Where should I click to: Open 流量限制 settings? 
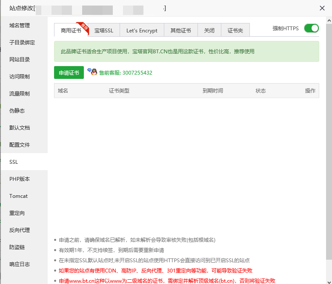20,93
